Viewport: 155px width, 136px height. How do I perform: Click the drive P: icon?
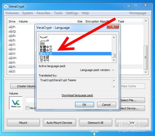(11, 27)
